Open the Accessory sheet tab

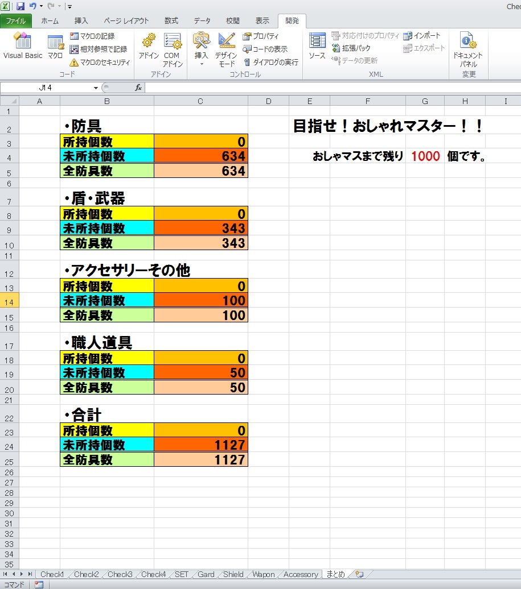coord(301,574)
